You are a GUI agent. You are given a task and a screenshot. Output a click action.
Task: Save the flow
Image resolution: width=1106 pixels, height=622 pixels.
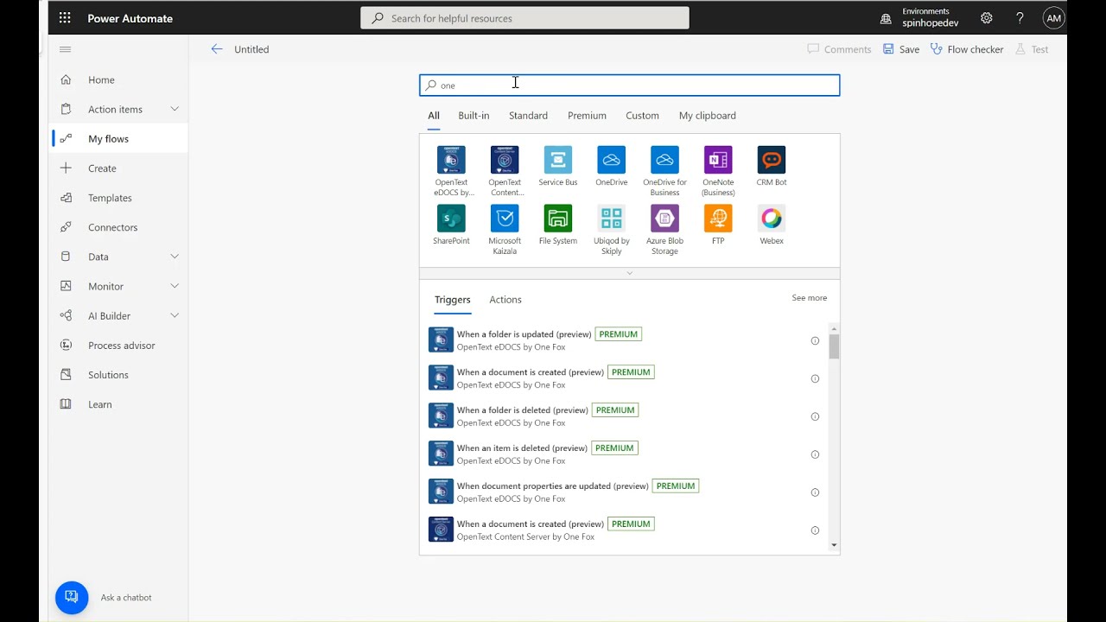[x=901, y=49]
